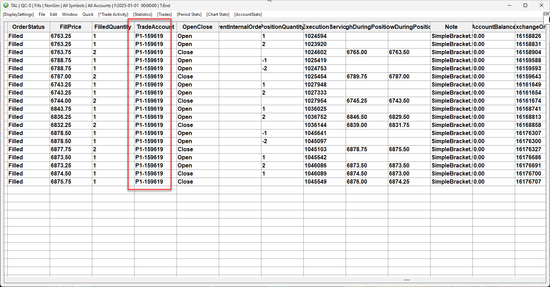Click the OpenClose column header
The width and height of the screenshot is (550, 287).
pos(198,27)
